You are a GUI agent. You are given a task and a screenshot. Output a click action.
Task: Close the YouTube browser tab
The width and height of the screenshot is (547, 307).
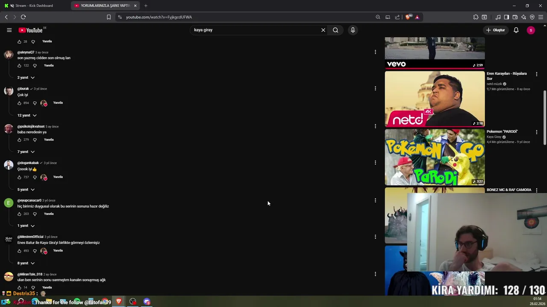[135, 6]
